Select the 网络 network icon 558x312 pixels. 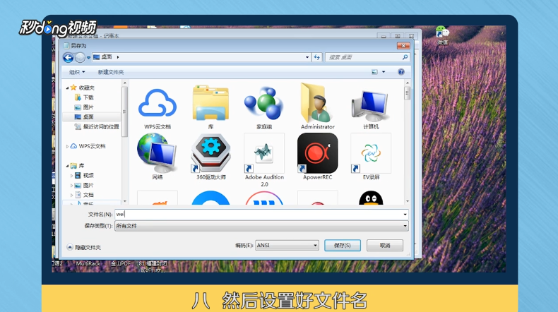click(158, 153)
